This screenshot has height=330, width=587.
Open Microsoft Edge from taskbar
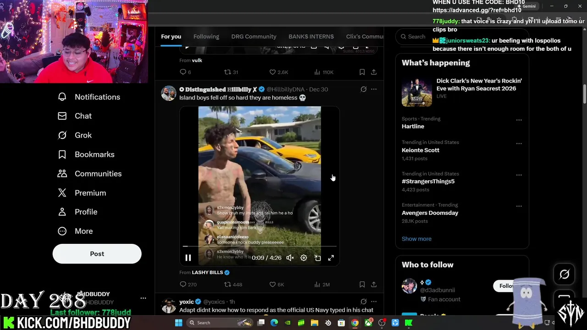tap(274, 323)
